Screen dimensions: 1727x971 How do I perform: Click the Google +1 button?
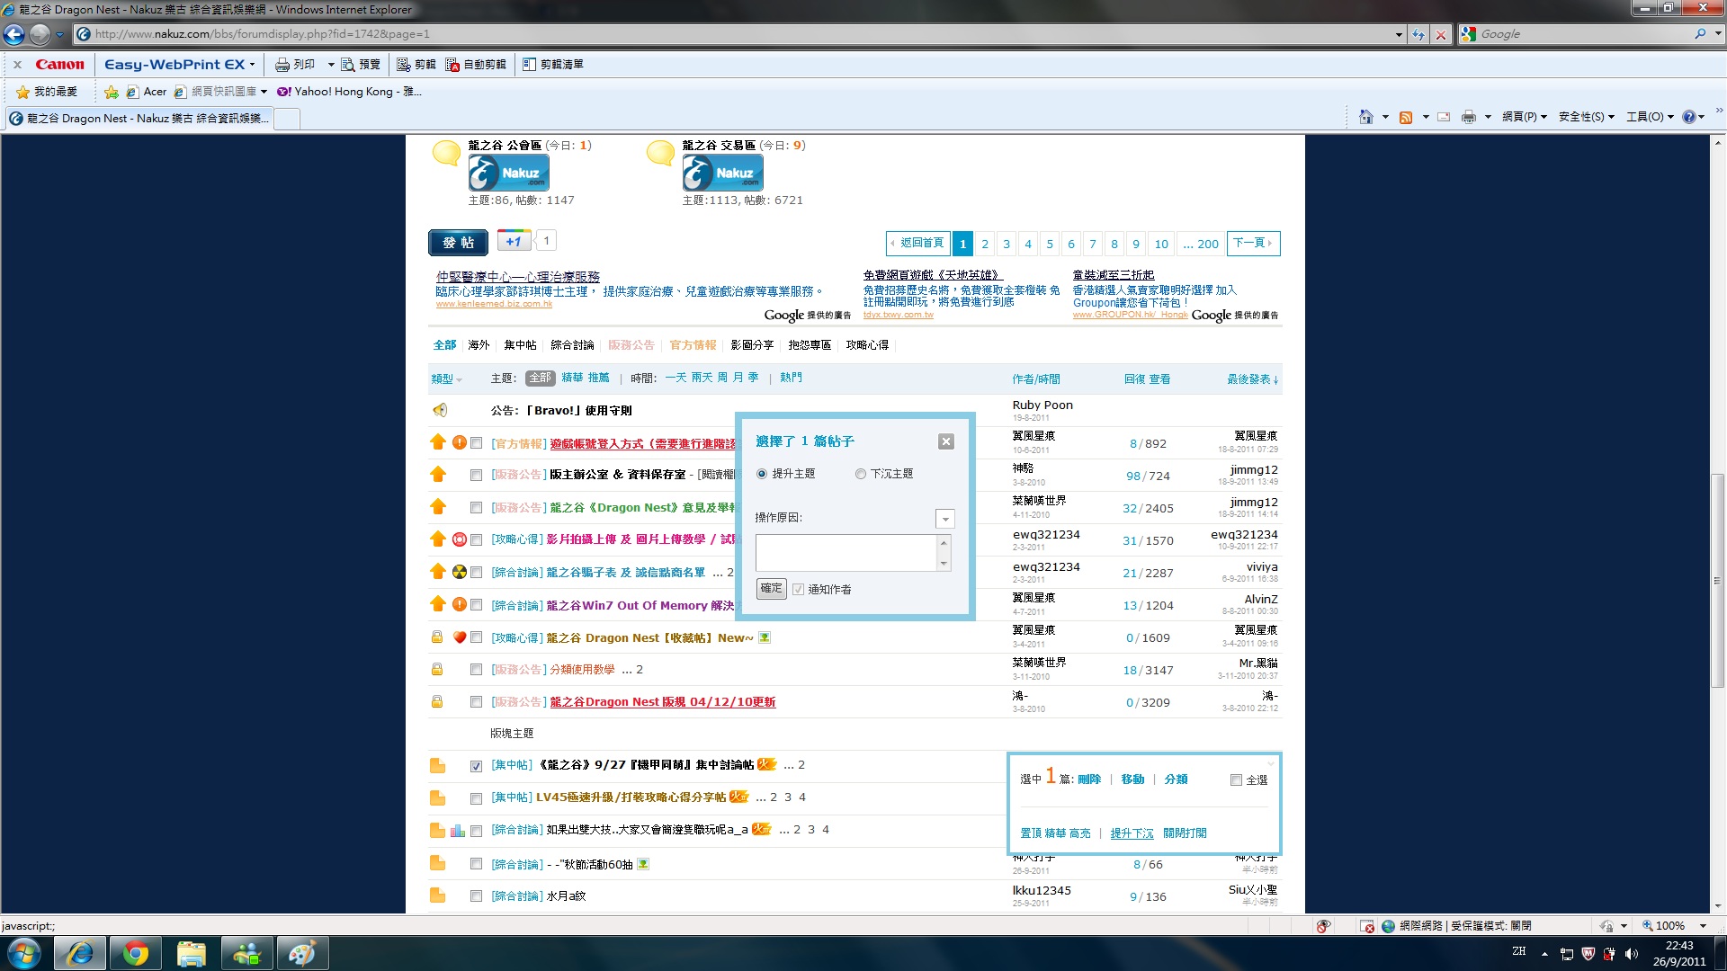pyautogui.click(x=514, y=241)
